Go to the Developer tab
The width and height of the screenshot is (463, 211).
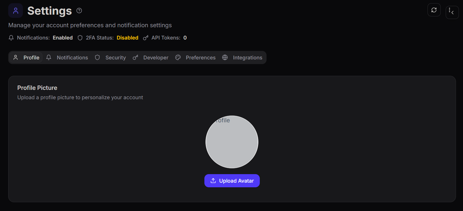click(156, 57)
